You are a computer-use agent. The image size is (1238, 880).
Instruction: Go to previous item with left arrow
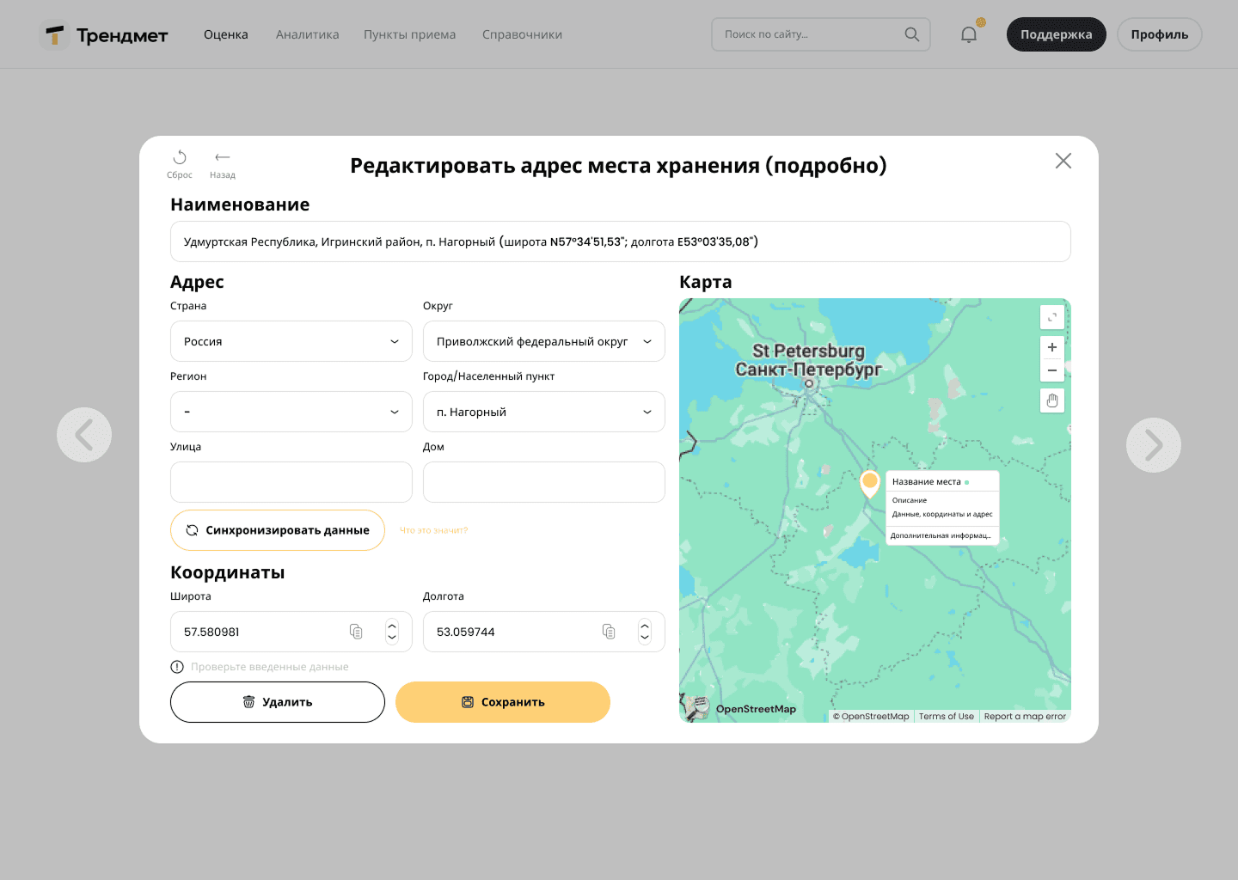[84, 435]
